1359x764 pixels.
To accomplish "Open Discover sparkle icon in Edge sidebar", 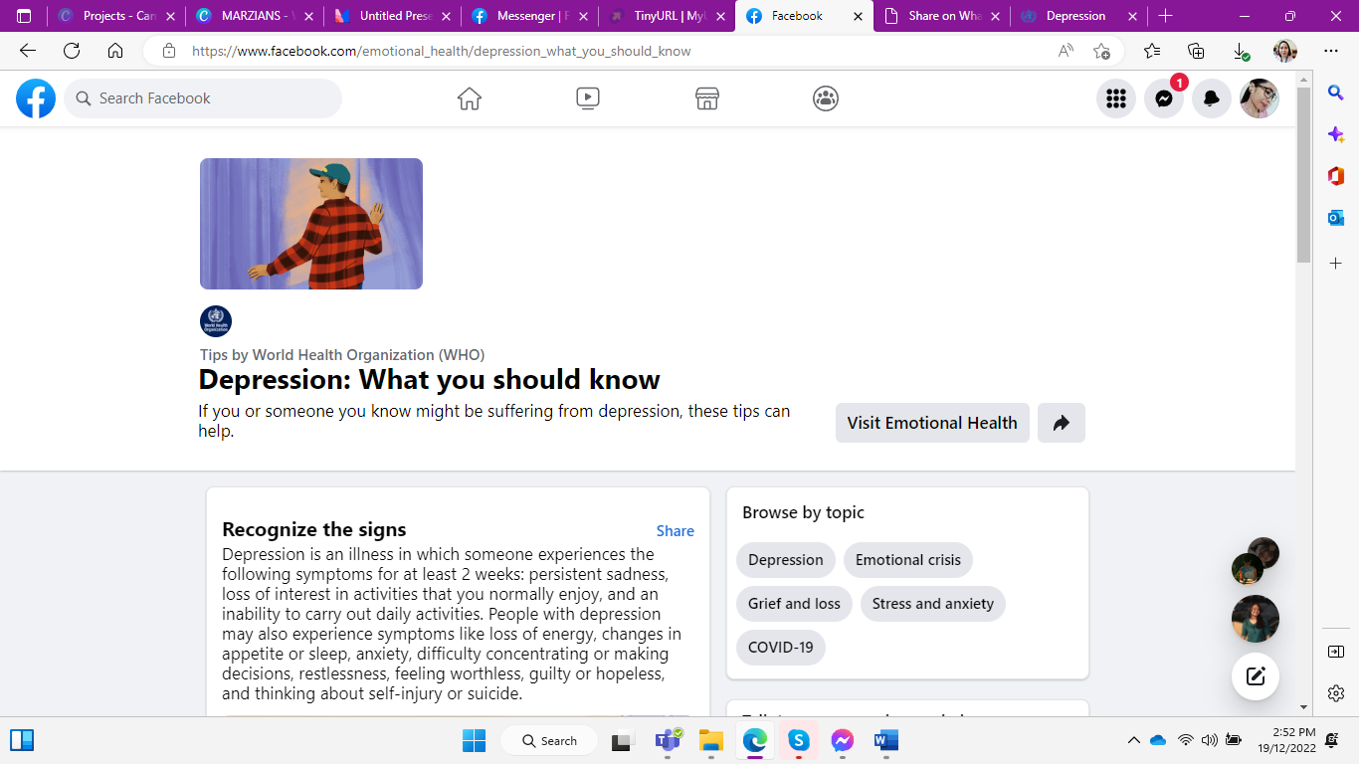I will click(x=1336, y=134).
